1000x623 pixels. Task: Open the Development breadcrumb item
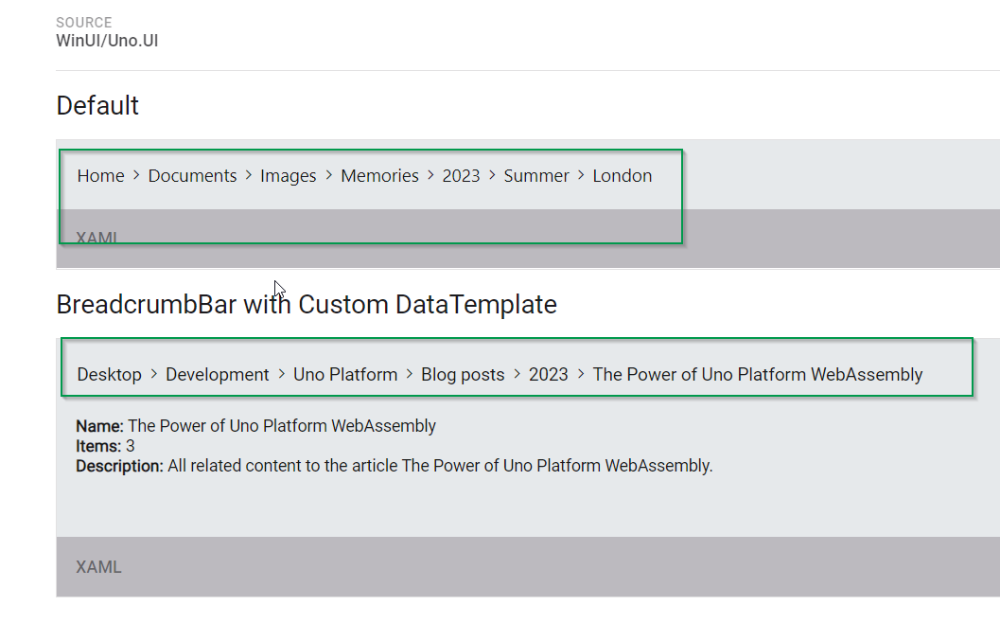click(x=218, y=375)
